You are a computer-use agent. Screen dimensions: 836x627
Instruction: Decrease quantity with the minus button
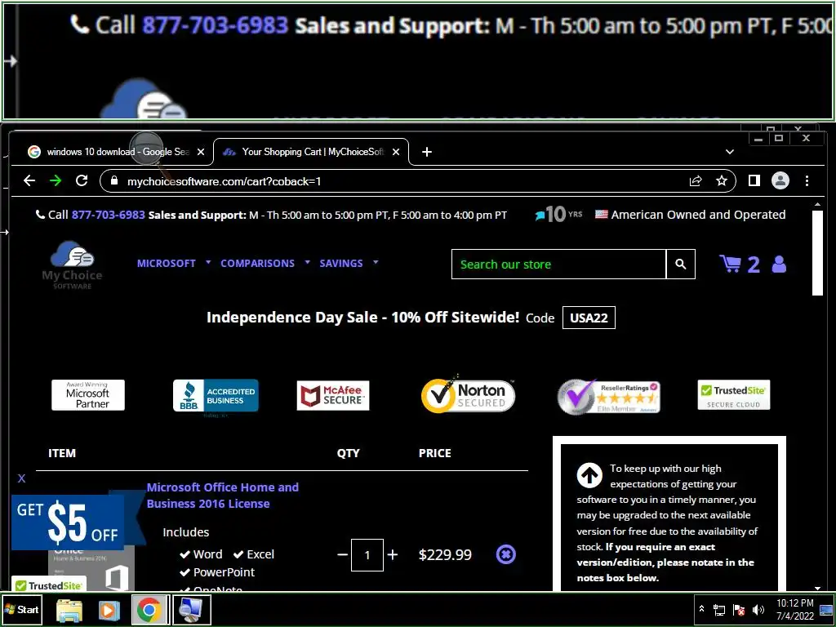(x=342, y=554)
